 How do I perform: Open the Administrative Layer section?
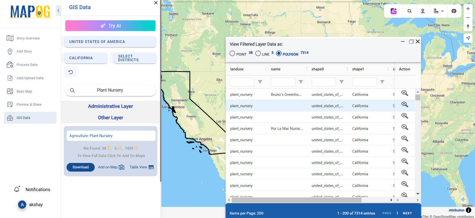click(x=110, y=106)
